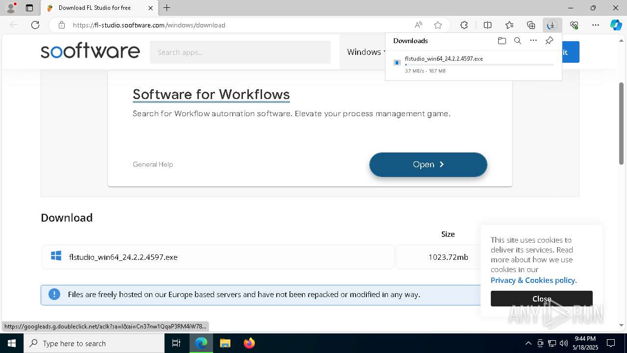Open File Explorer from taskbar

coord(225,343)
